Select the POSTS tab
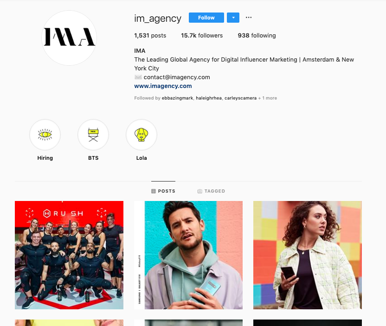 tap(163, 191)
